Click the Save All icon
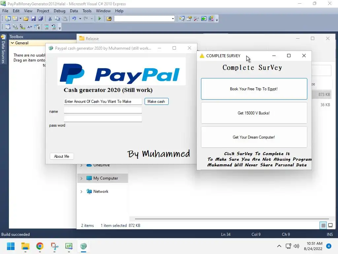Screen dimensions: 338x254 coord(41,19)
